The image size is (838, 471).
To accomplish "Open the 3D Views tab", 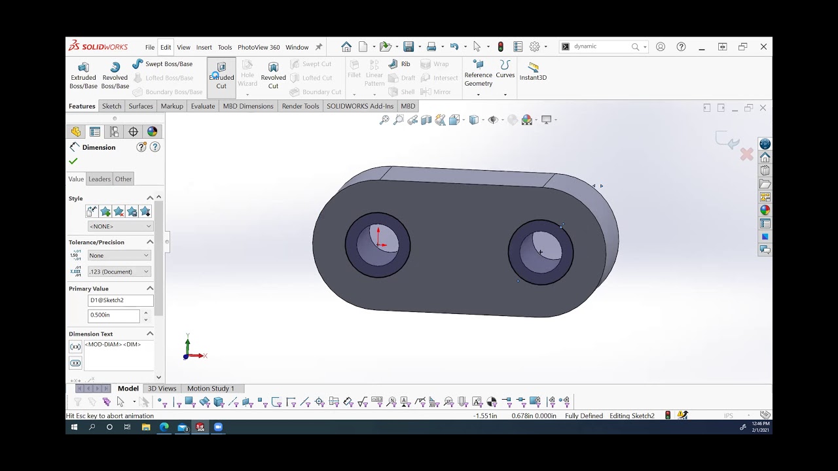I will tap(162, 389).
